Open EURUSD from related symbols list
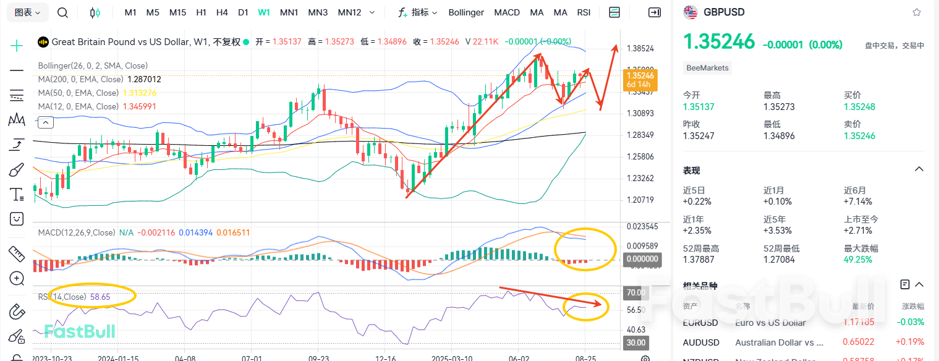939x361 pixels. click(x=700, y=322)
